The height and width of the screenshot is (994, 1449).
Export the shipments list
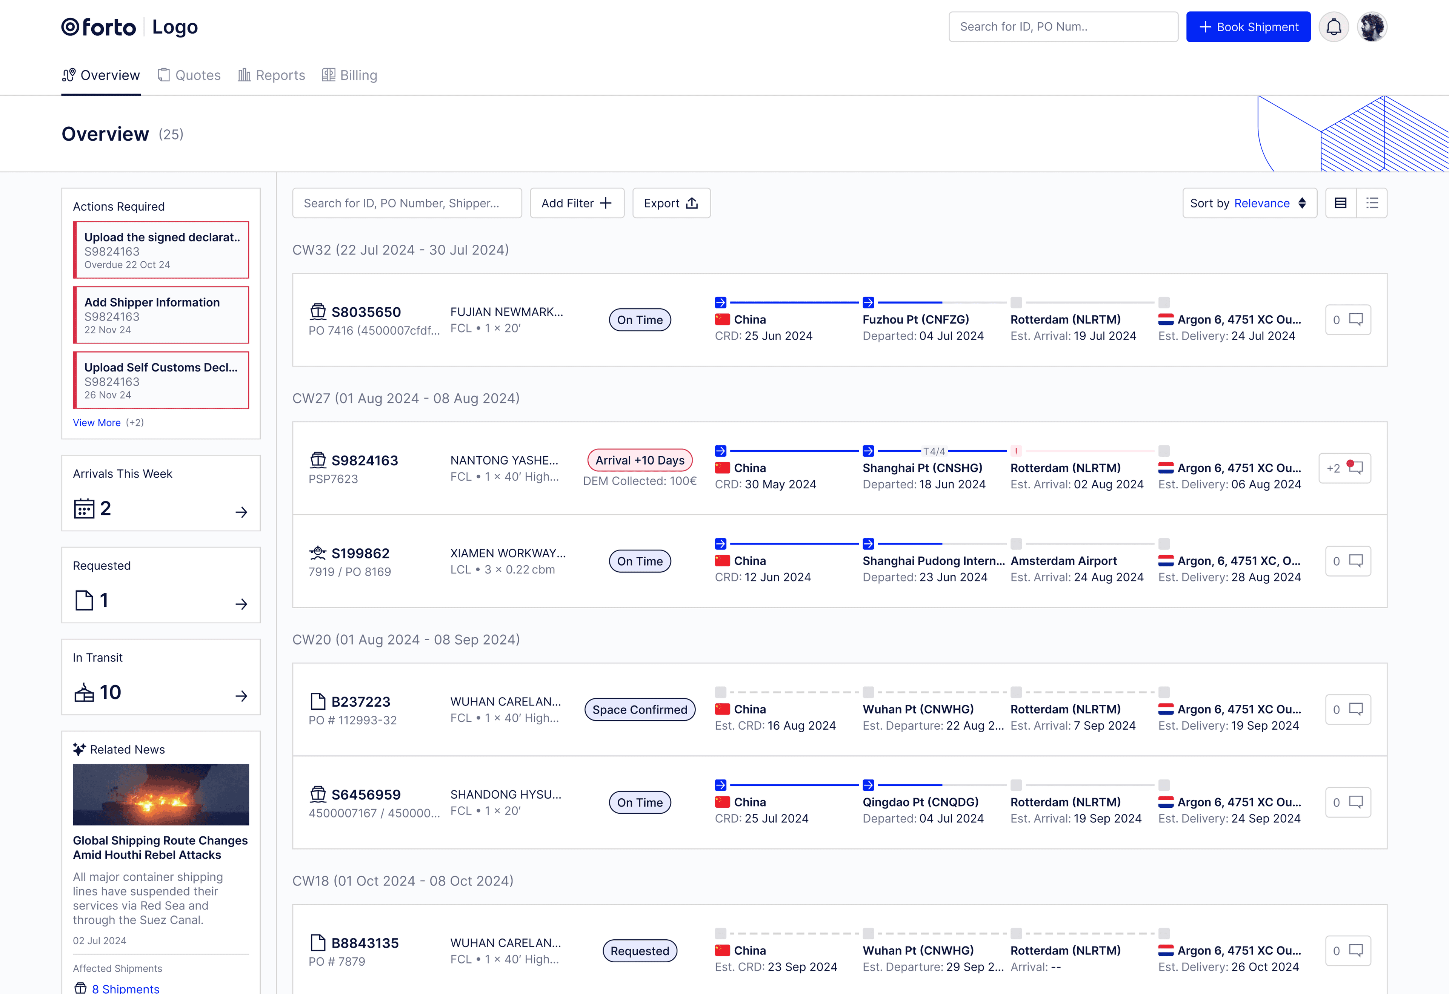(671, 203)
